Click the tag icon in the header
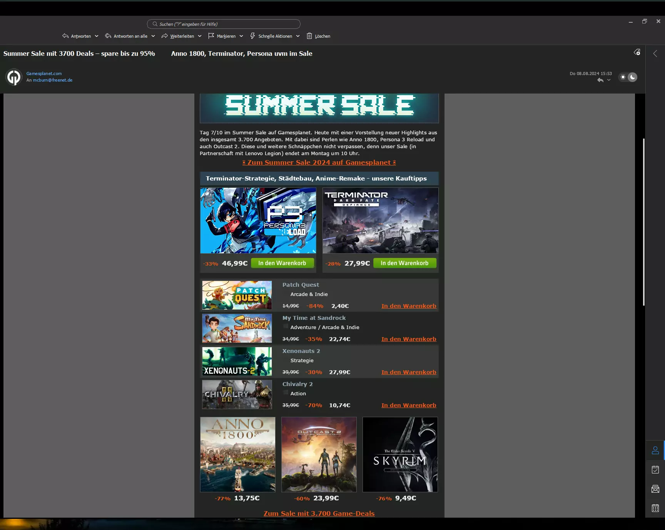The image size is (665, 530). coord(637,52)
